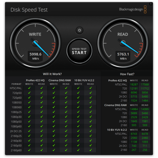Click Cinema DNG RAW write checkmark for NTSC/PAL
This screenshot has height=158, width=158.
(x=54, y=88)
